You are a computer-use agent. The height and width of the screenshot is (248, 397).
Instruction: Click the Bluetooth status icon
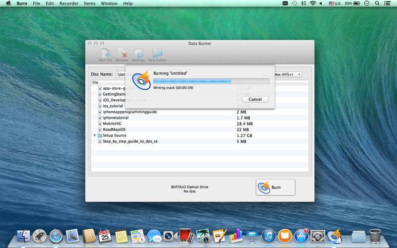pyautogui.click(x=303, y=3)
